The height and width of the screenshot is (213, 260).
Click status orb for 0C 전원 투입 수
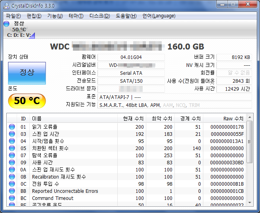12,184
